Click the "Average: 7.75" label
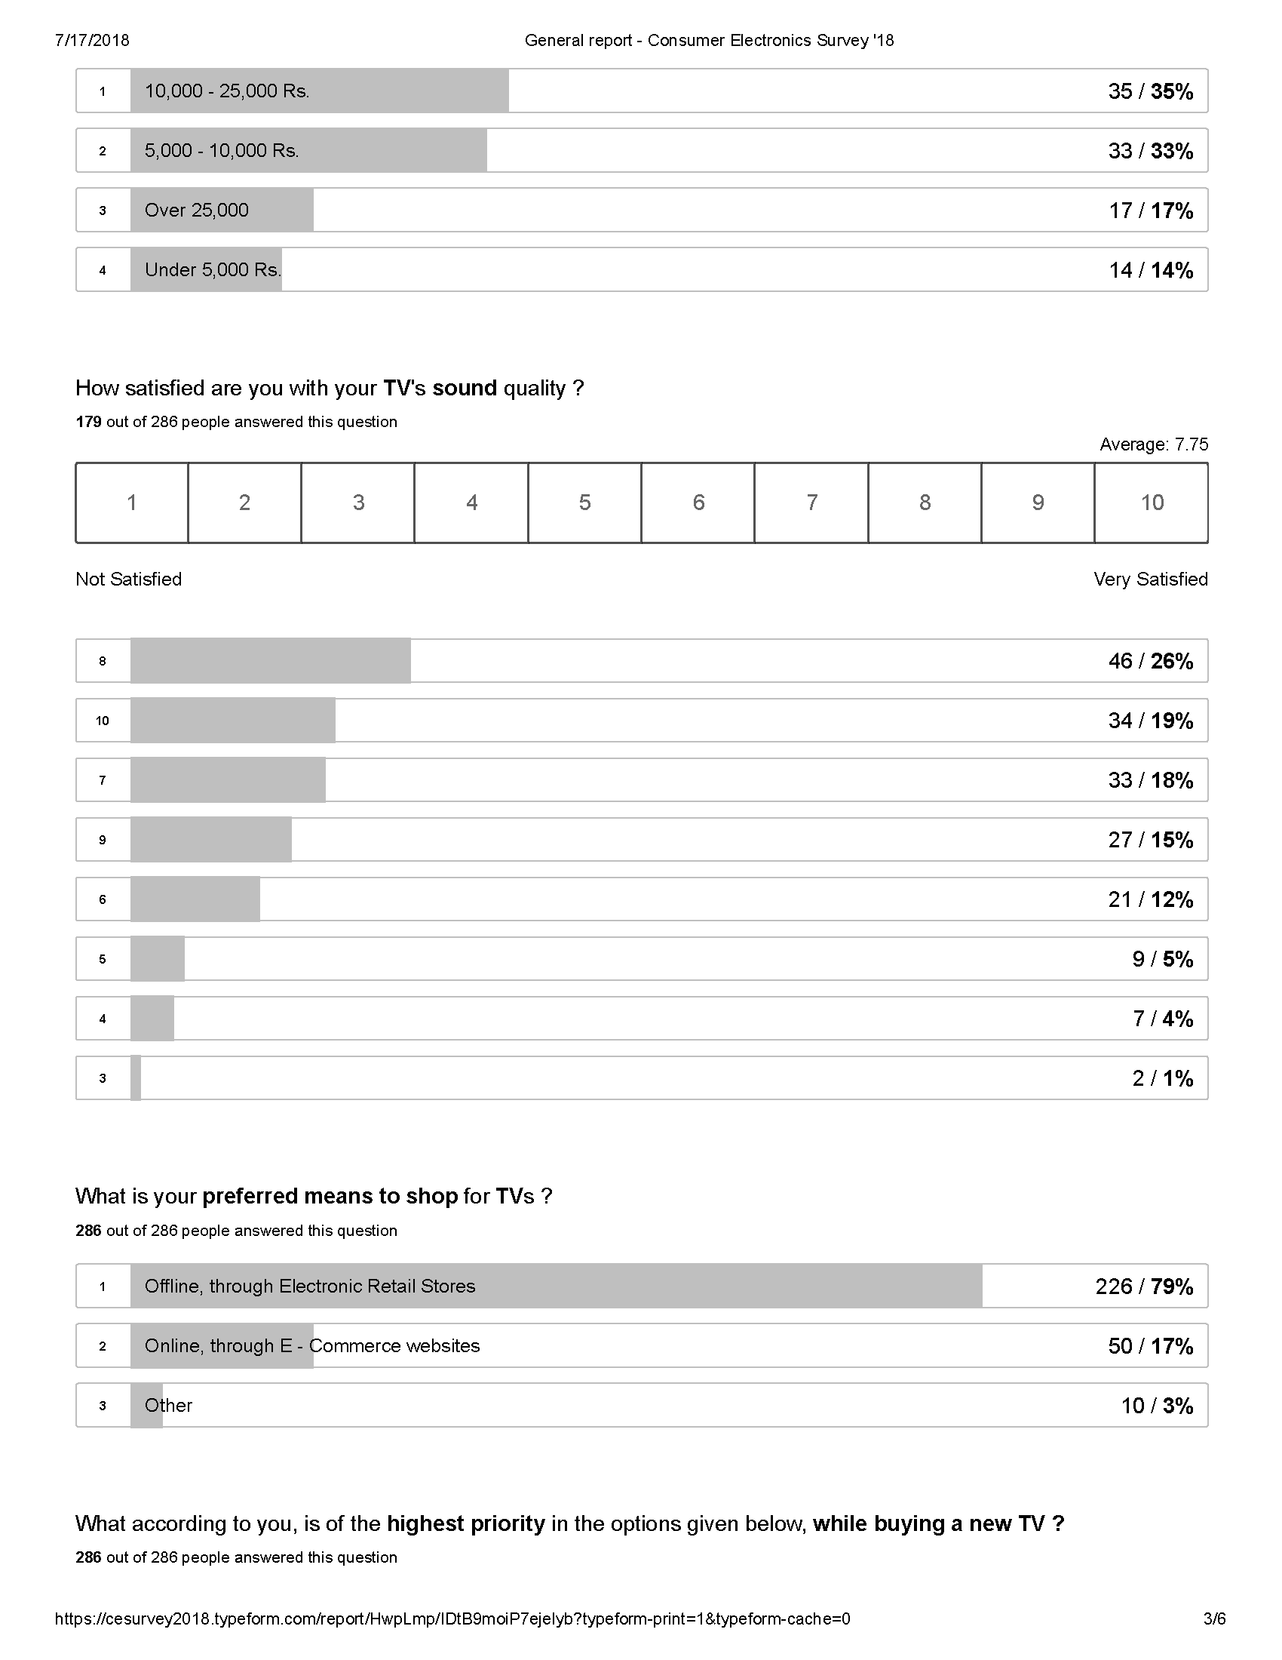The height and width of the screenshot is (1660, 1282). pos(1153,444)
